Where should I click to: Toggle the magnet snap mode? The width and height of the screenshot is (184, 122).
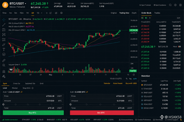tap(4, 71)
